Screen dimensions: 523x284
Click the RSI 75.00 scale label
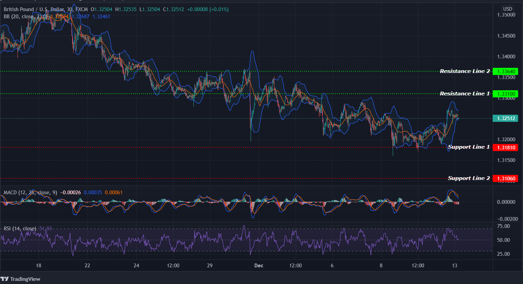[x=503, y=226]
